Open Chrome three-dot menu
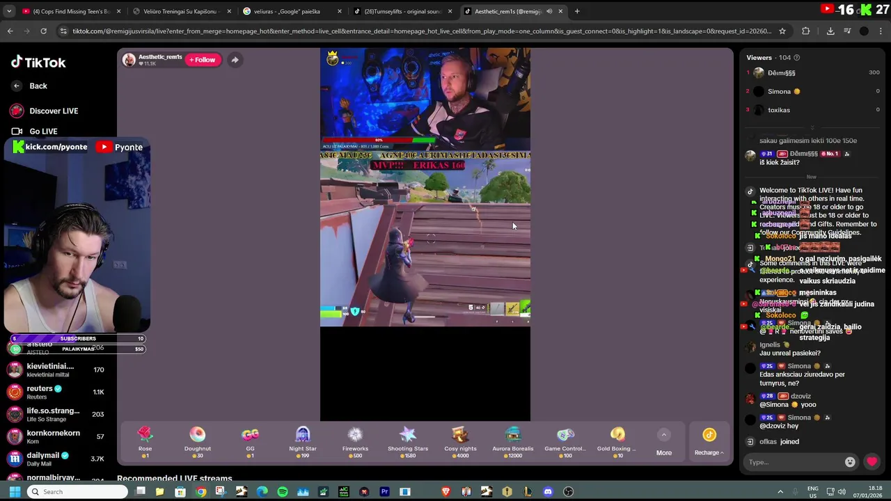Image resolution: width=891 pixels, height=501 pixels. [881, 31]
